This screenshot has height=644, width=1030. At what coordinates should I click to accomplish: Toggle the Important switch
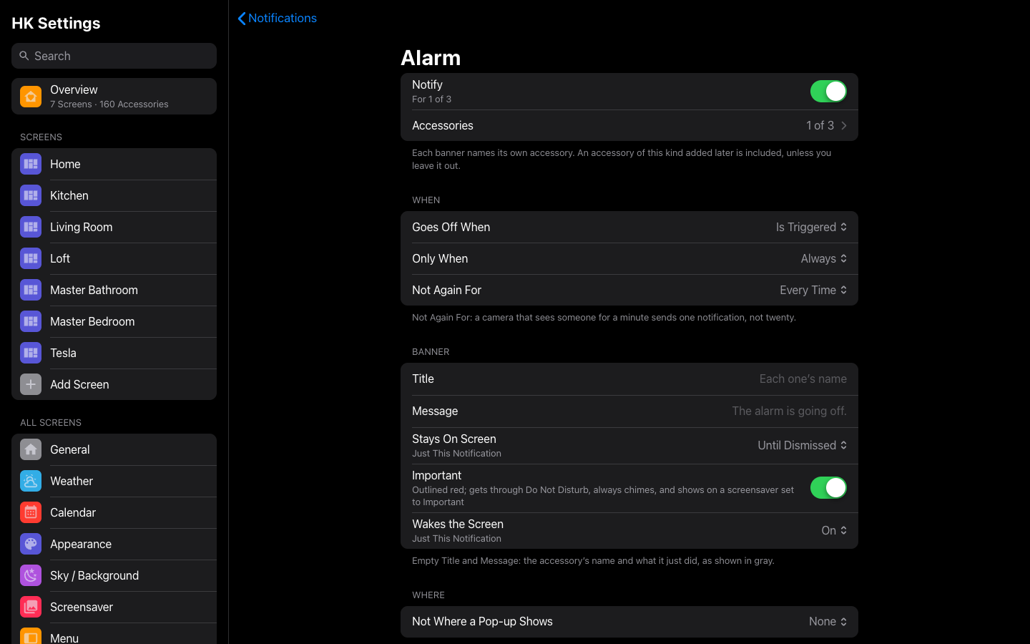click(828, 488)
